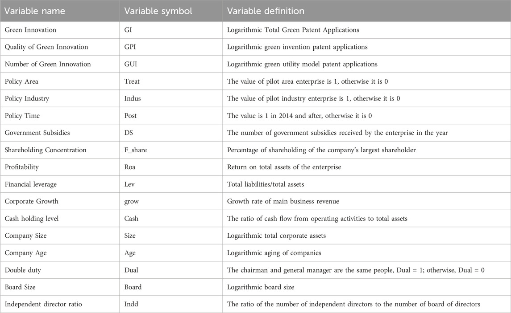
Task: Click the 'Variable definition' column header
Action: (x=266, y=11)
